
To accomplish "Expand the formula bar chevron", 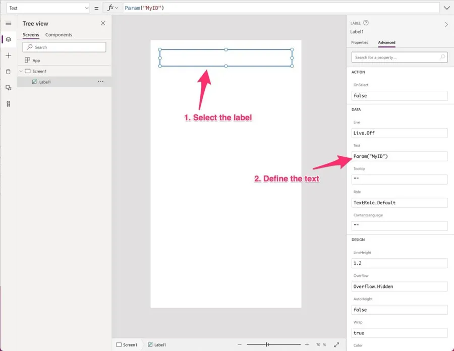I will 446,8.
